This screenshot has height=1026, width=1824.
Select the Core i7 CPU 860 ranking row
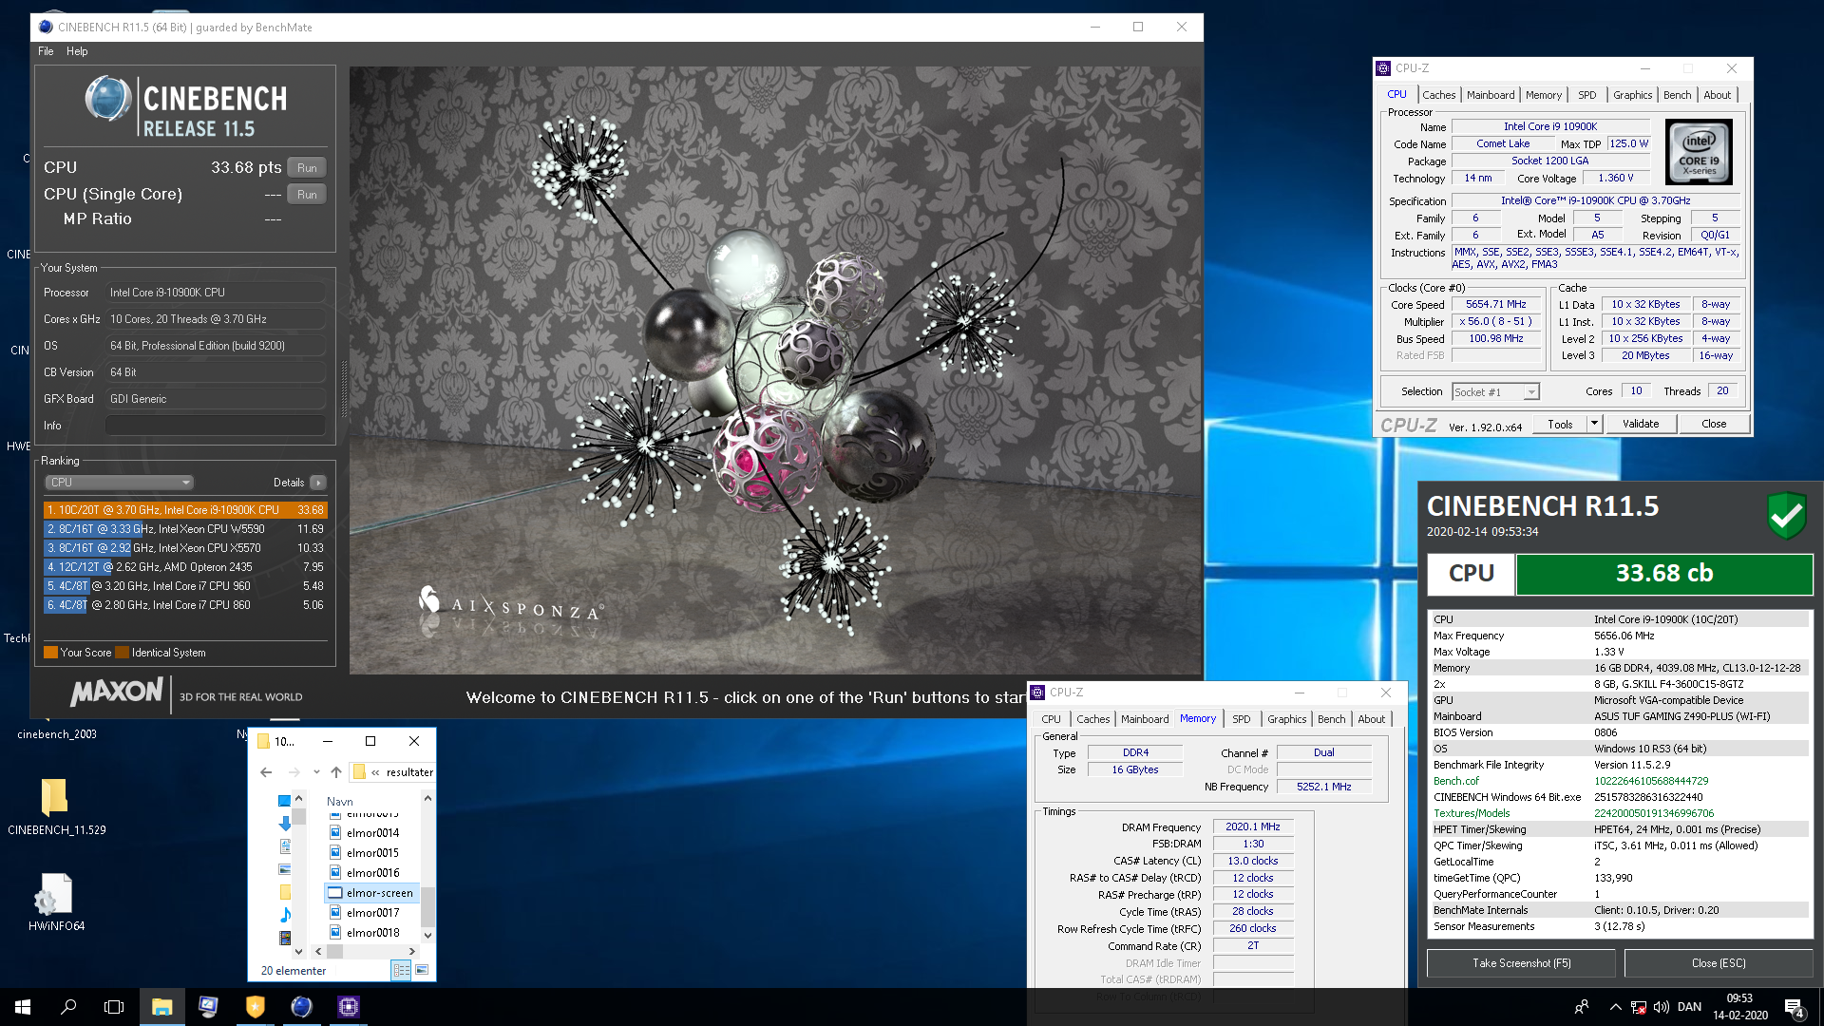coord(185,605)
